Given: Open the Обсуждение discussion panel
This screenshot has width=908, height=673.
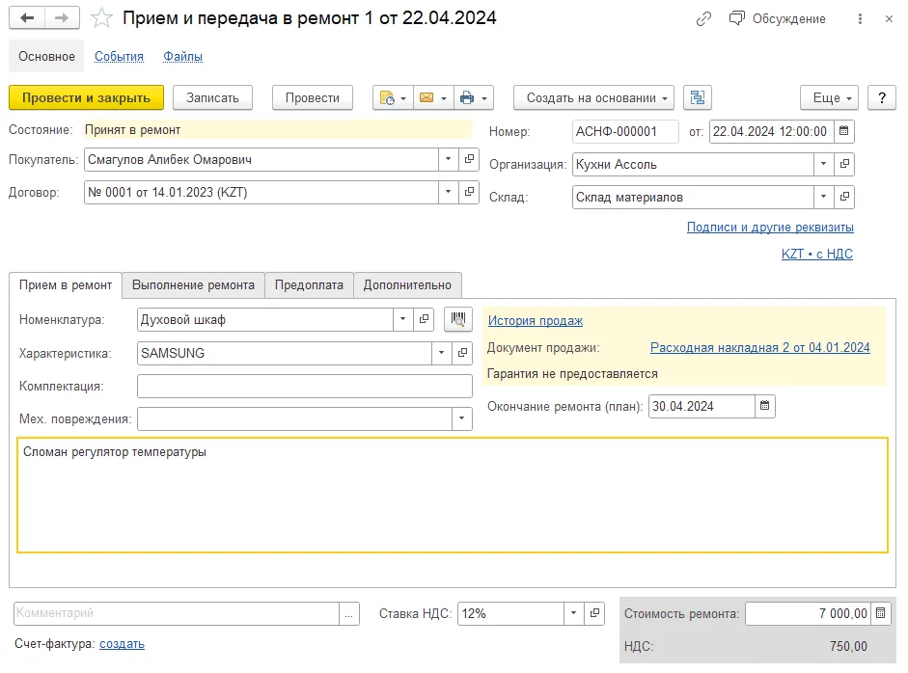Looking at the screenshot, I should click(777, 18).
